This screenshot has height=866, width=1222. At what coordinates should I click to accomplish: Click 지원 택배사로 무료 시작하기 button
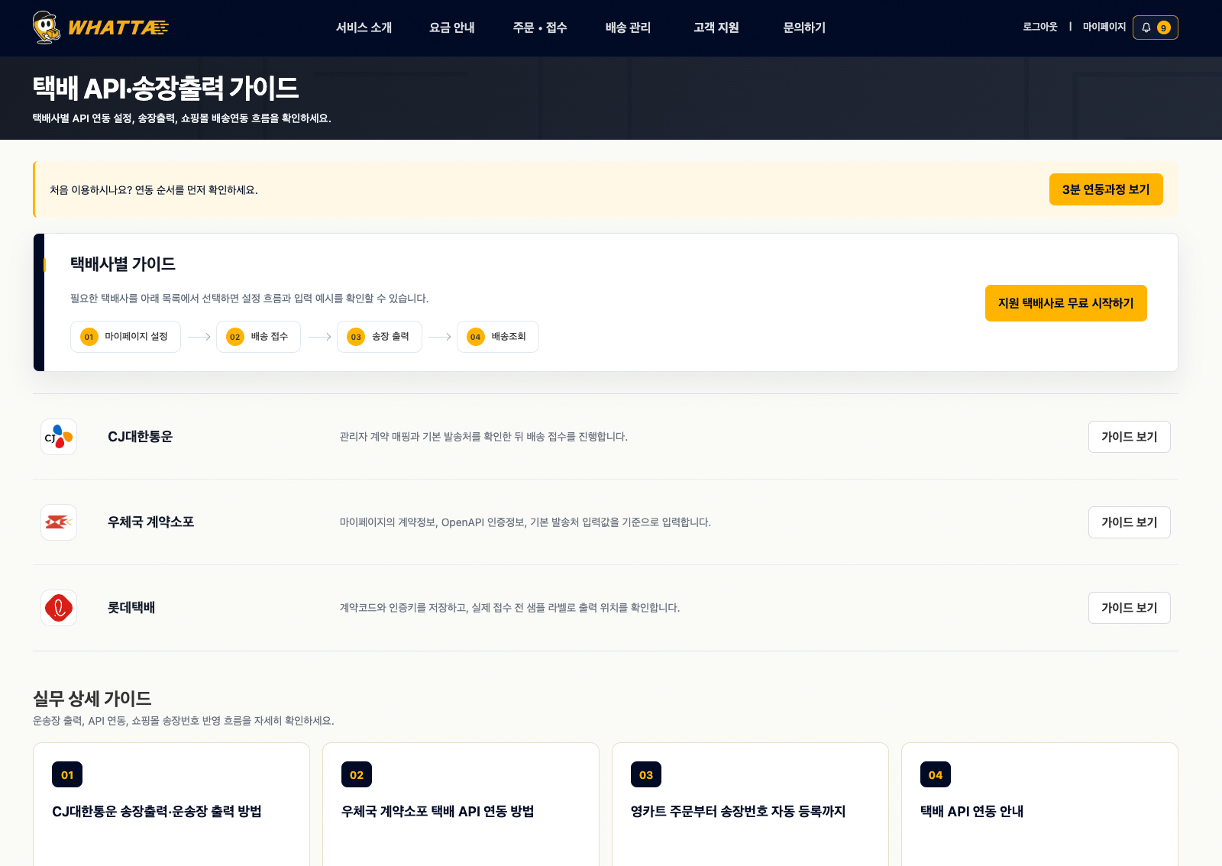coord(1066,303)
